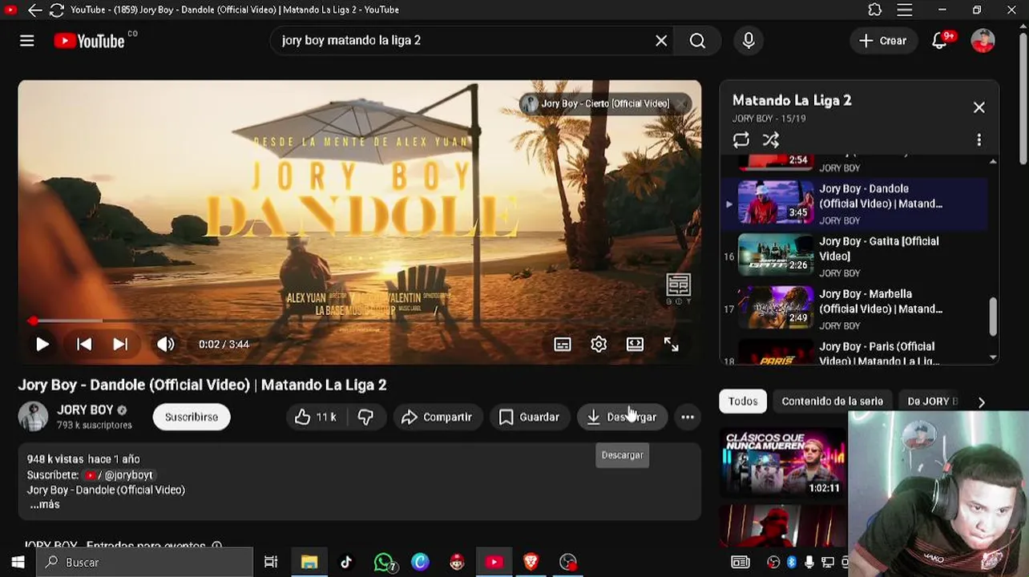Run search with magnifier button
This screenshot has width=1029, height=577.
point(697,41)
